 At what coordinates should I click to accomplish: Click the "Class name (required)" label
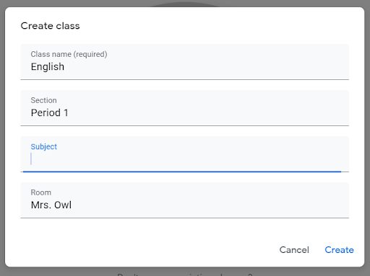pos(69,54)
